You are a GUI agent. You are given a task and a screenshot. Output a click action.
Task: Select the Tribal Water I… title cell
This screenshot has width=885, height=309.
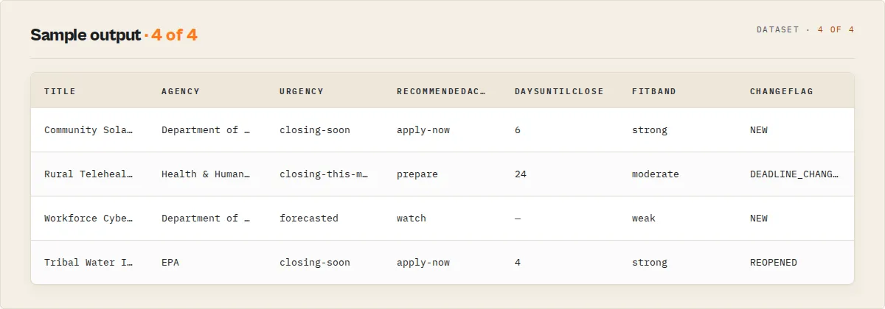(88, 263)
